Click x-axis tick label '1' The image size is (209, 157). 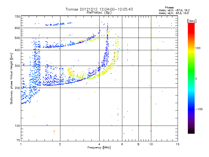point(21,144)
